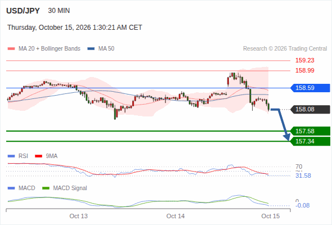Click the Oct 13 date axis label
Screen dimensions: 332x225
click(x=79, y=216)
